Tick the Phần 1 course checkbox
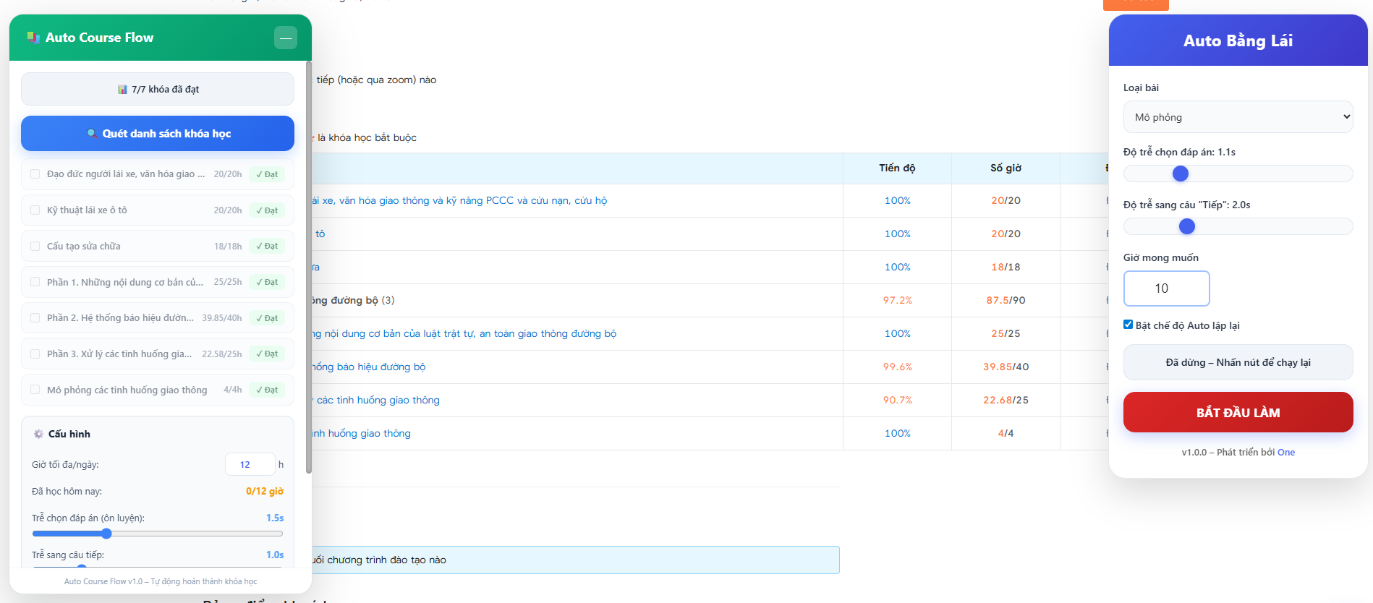 pyautogui.click(x=35, y=282)
